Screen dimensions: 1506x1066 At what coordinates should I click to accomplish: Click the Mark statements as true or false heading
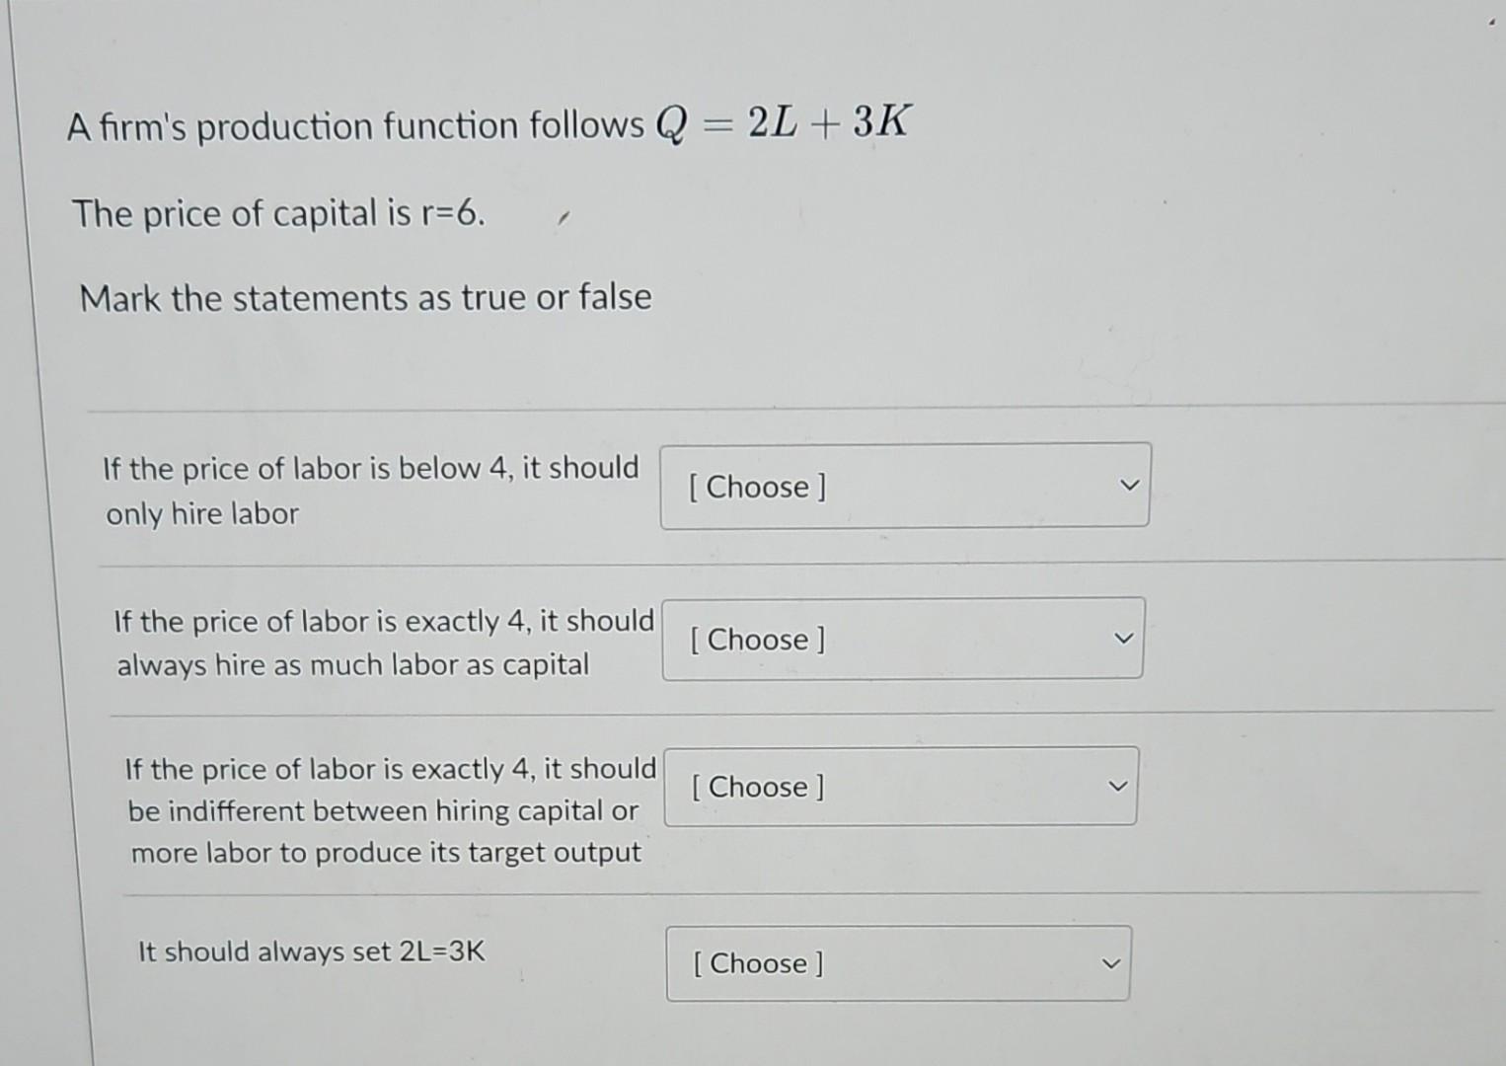click(366, 297)
